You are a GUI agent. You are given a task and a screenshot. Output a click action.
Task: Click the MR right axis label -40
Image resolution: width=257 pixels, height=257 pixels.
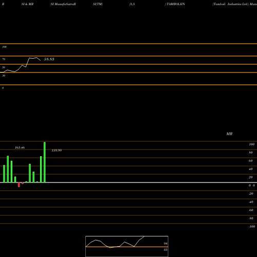[x=251, y=202]
